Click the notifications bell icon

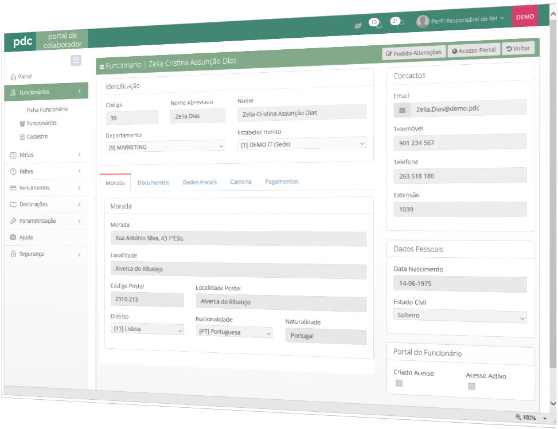(x=378, y=25)
